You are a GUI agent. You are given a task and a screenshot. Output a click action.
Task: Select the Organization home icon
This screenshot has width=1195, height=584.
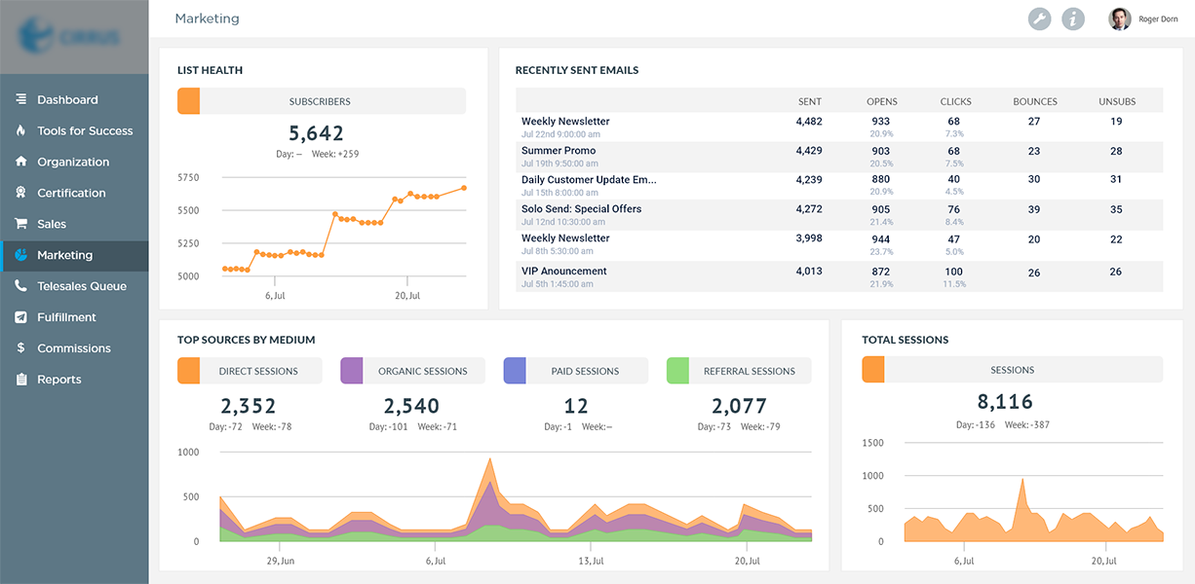(x=20, y=162)
